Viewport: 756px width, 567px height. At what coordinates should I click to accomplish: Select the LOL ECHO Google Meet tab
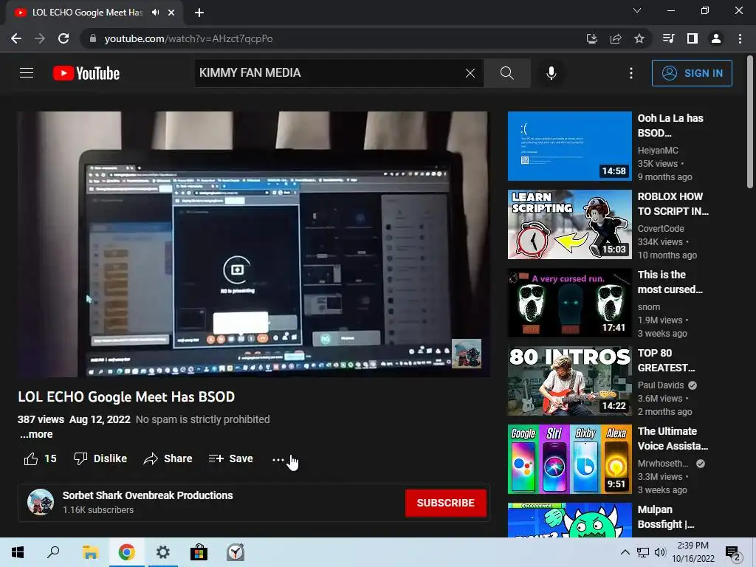(87, 13)
